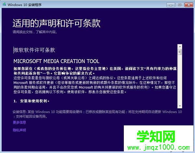Screen dimensions: 195x153
Task: Click the license scrollbar down arrow
Action: point(180,106)
